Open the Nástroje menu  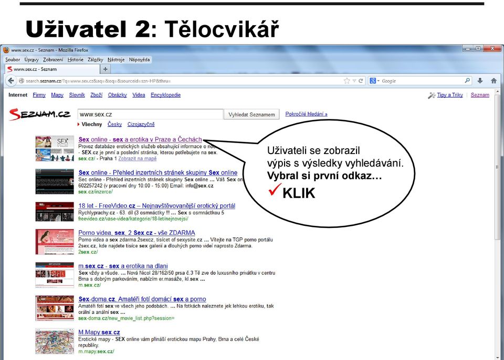[x=116, y=60]
